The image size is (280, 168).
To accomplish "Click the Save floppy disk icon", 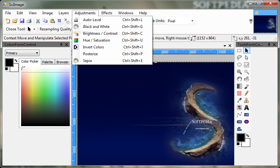I will pyautogui.click(x=22, y=21).
